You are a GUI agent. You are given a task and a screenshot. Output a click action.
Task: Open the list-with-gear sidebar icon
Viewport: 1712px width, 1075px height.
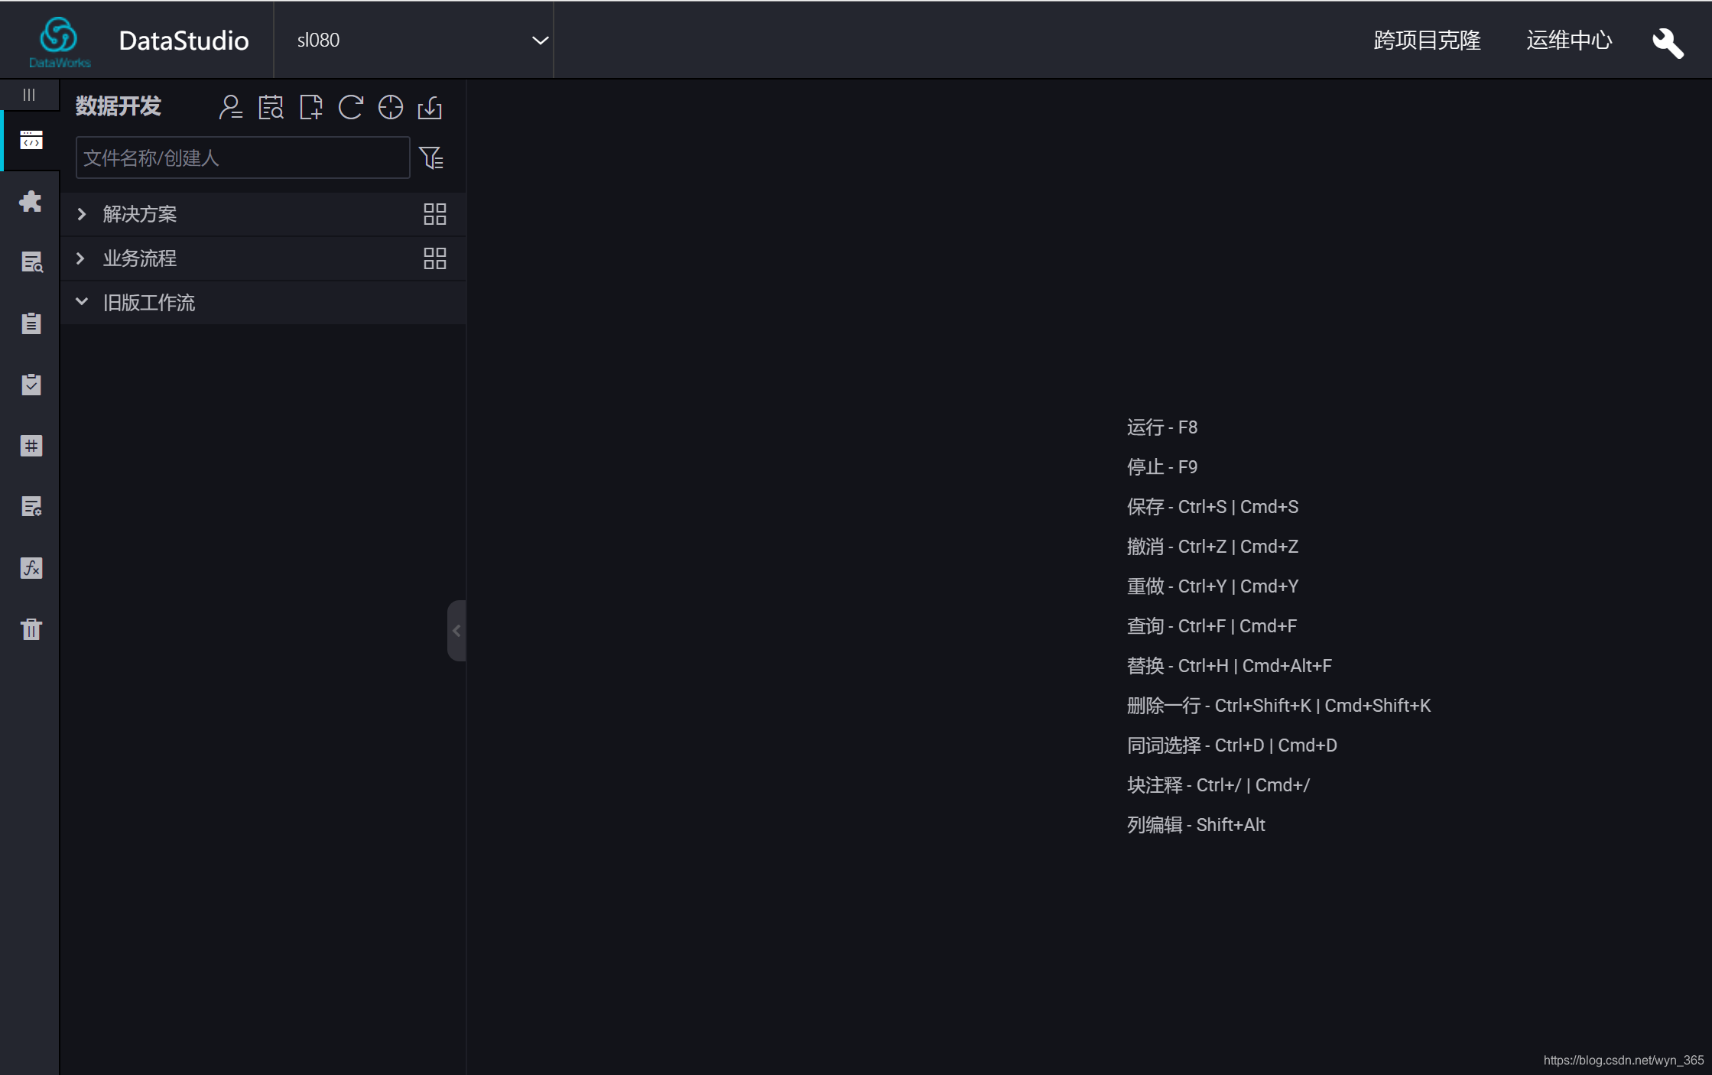31,507
